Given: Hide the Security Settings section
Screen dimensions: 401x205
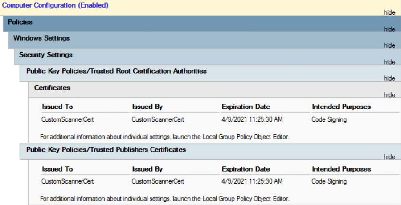Looking at the screenshot, I should (389, 62).
